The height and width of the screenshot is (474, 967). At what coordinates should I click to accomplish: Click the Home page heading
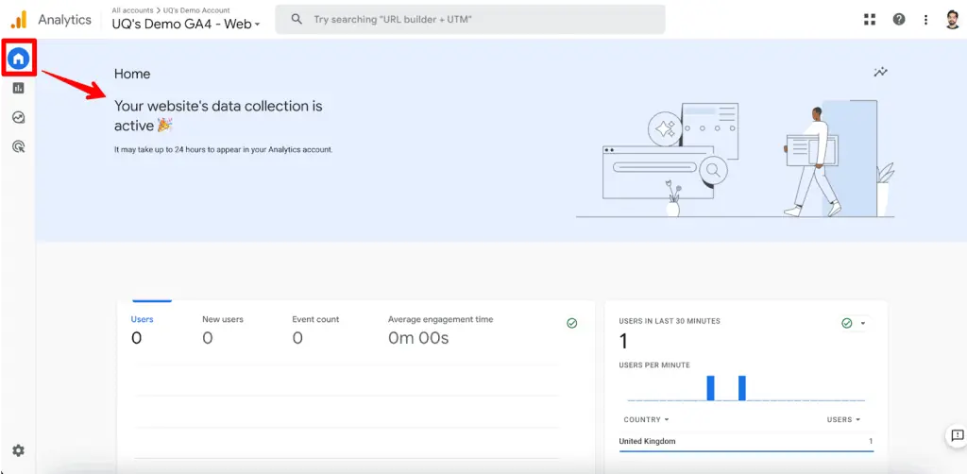pyautogui.click(x=132, y=74)
